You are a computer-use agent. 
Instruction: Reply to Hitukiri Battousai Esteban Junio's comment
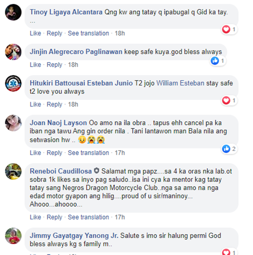coord(54,104)
